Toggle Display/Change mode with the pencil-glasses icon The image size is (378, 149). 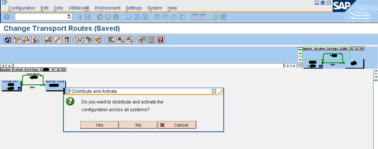coord(17,40)
